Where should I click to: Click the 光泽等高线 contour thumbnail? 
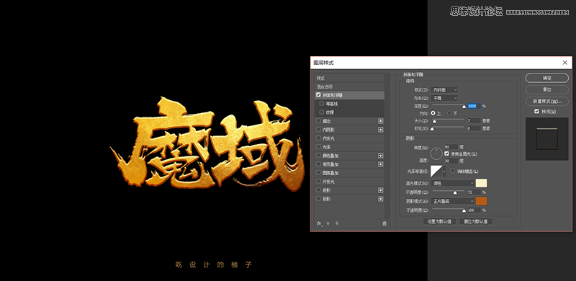(x=436, y=171)
